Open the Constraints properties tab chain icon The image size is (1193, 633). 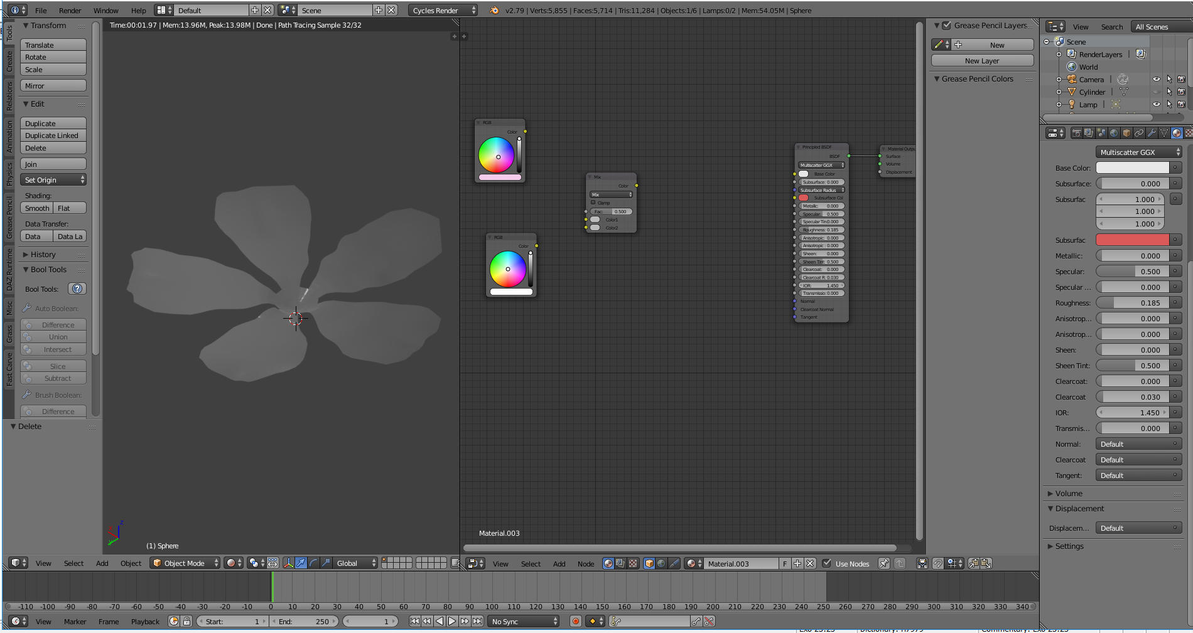1139,133
